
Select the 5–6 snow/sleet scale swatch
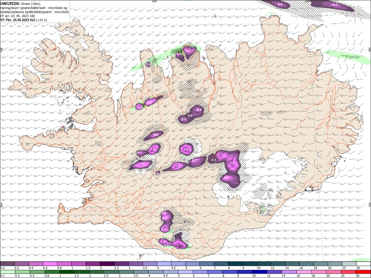click(x=192, y=264)
